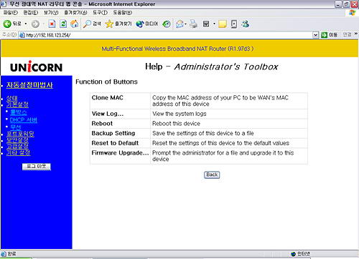Open the 파일(F) menu
Viewport: 359px width, 259px height.
[x=11, y=13]
